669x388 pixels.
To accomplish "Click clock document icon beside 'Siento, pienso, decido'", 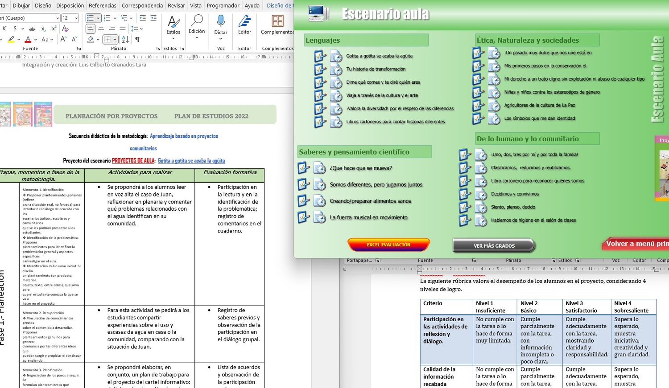I will 481,208.
